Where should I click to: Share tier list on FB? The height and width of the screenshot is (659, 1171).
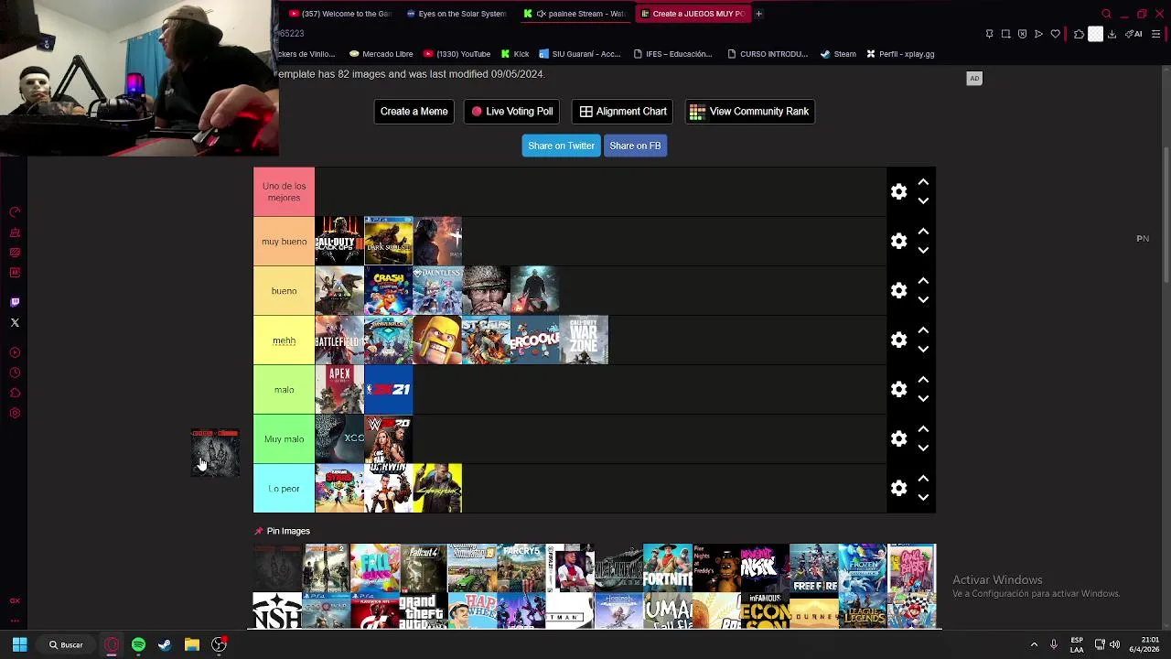(x=635, y=146)
